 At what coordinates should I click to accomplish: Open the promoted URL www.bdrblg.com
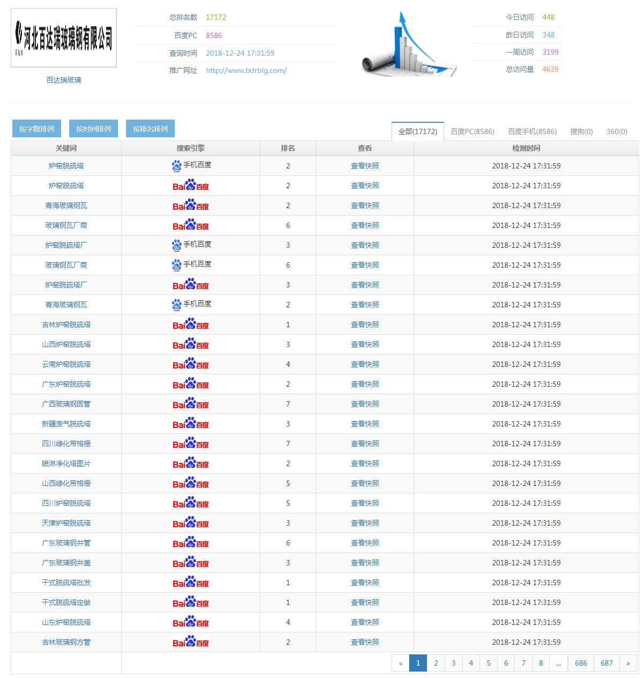[246, 70]
